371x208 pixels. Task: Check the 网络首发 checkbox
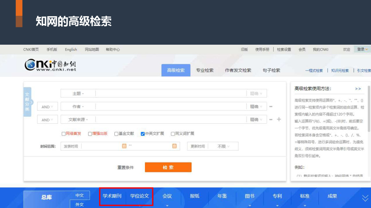[63, 134]
